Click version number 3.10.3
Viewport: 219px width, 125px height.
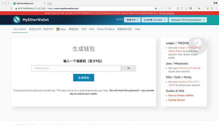[x=120, y=19]
